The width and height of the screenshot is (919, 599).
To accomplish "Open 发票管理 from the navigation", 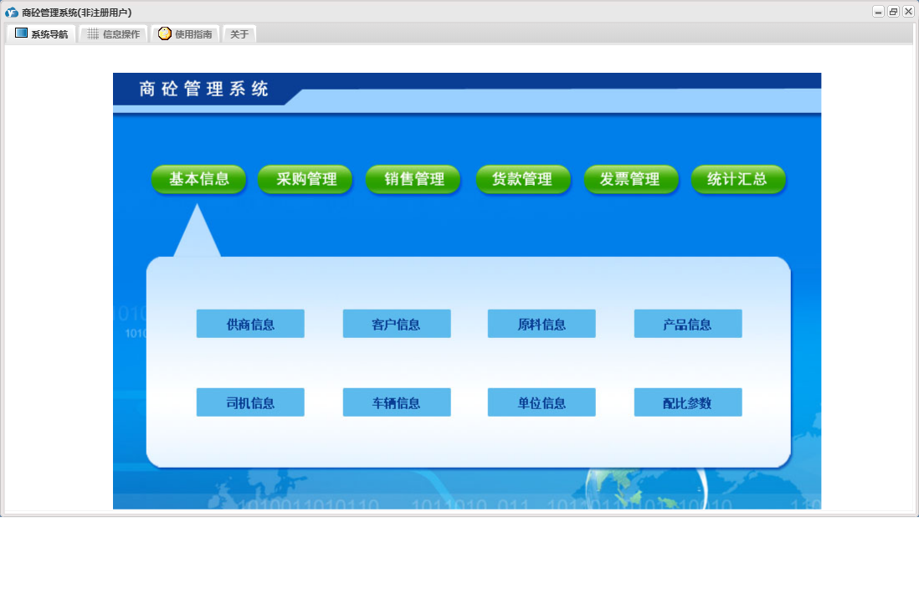I will [x=630, y=179].
